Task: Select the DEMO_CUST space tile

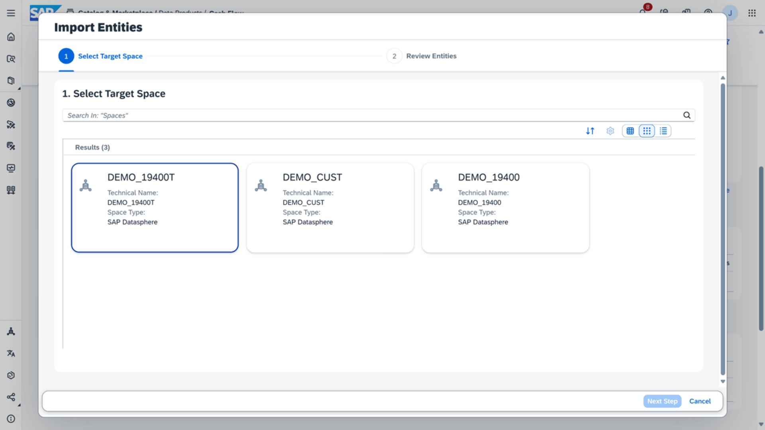Action: pos(330,207)
